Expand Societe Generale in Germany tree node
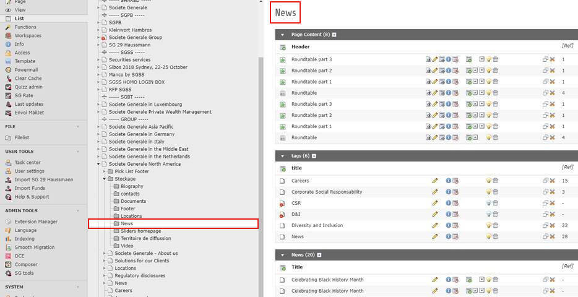Viewport: 578px width, 297px height. point(99,134)
